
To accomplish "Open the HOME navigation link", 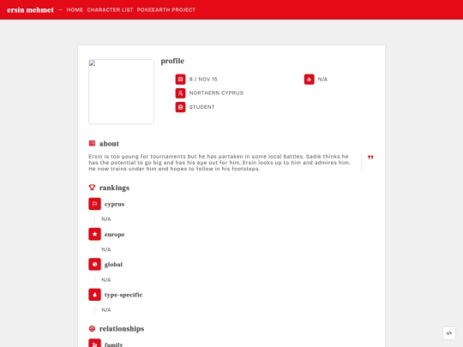I will click(x=75, y=9).
